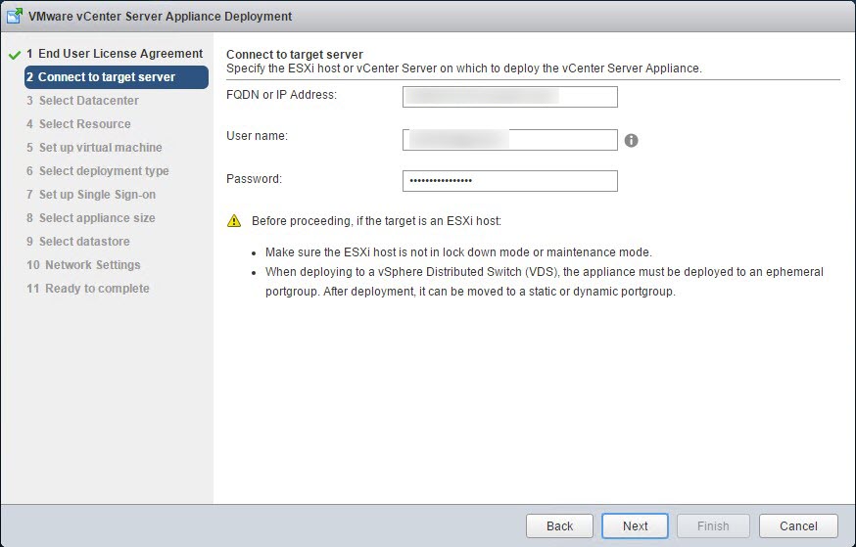Focus the FQDN or IP Address field
The image size is (856, 547).
510,97
